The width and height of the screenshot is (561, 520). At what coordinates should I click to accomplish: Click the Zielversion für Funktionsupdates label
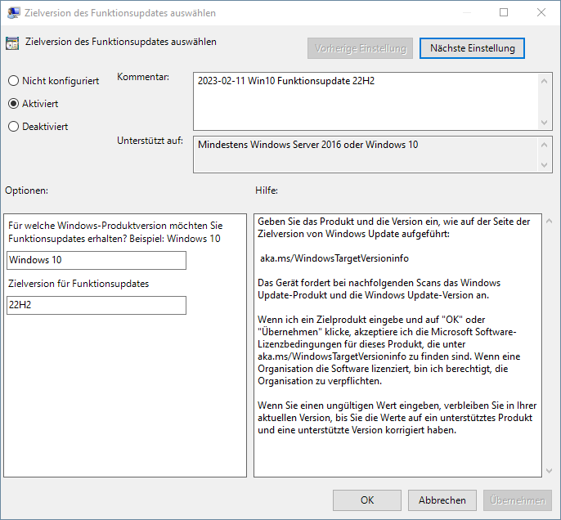click(x=79, y=284)
